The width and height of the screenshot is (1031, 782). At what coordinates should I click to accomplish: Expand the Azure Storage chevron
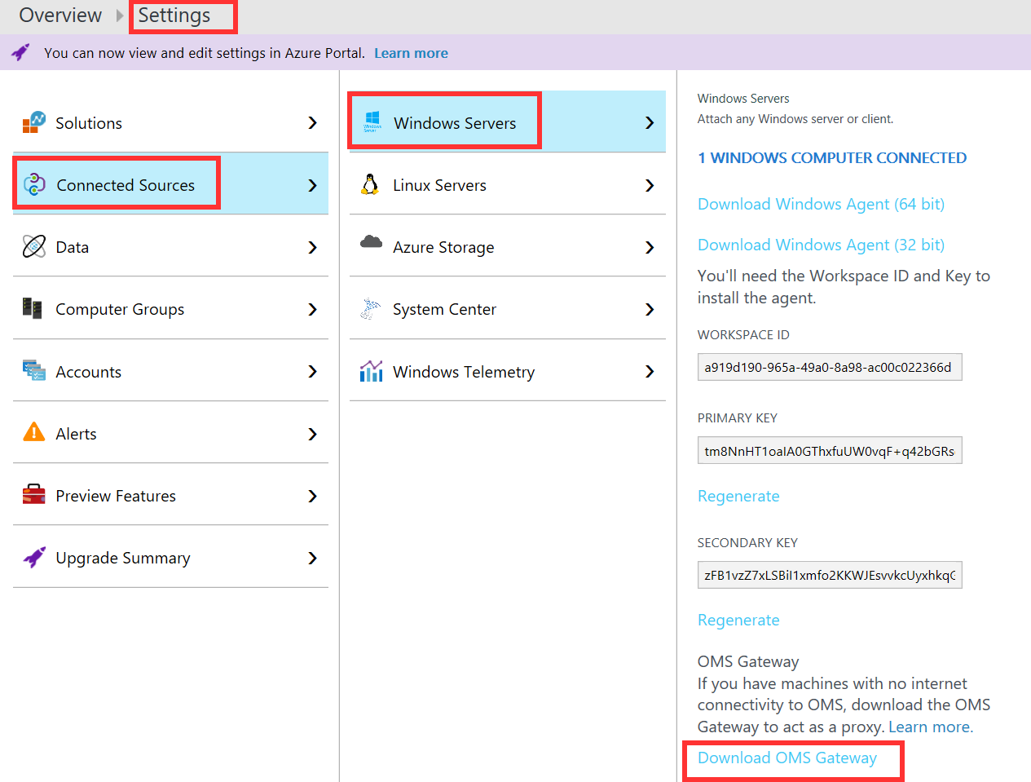[650, 247]
